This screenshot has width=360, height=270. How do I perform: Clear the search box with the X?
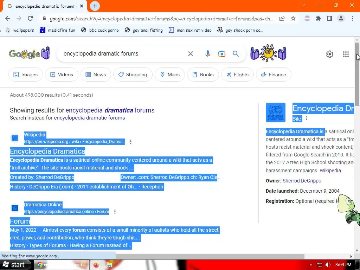(191, 54)
